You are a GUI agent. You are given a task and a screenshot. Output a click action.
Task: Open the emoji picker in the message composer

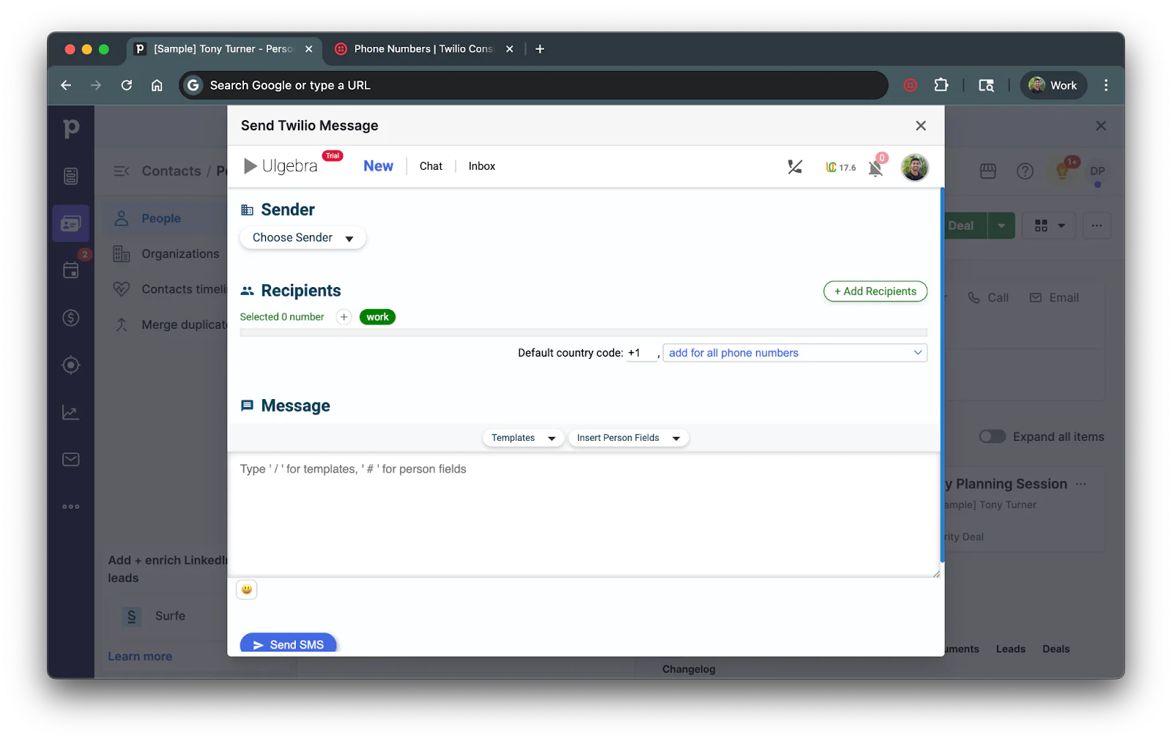pyautogui.click(x=246, y=589)
